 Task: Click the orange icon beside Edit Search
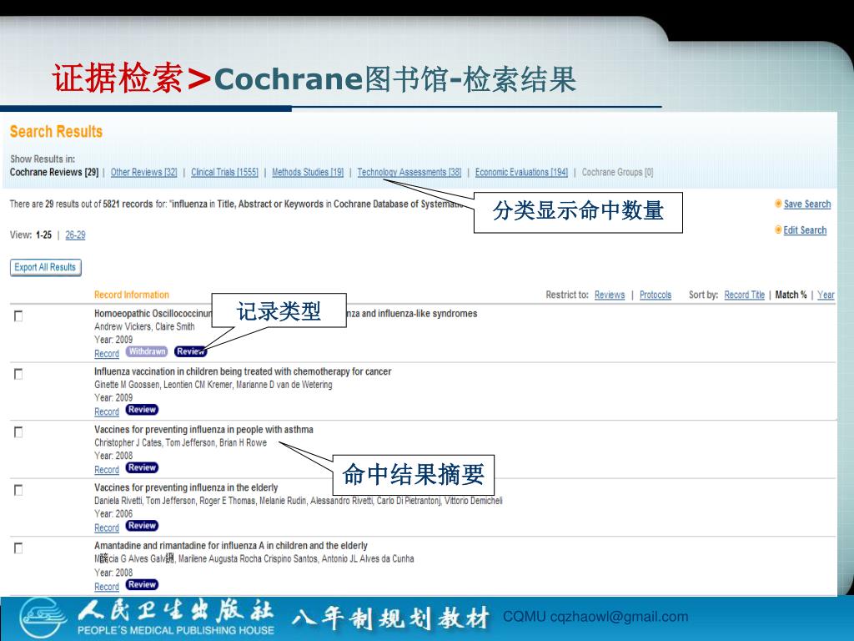coord(778,230)
